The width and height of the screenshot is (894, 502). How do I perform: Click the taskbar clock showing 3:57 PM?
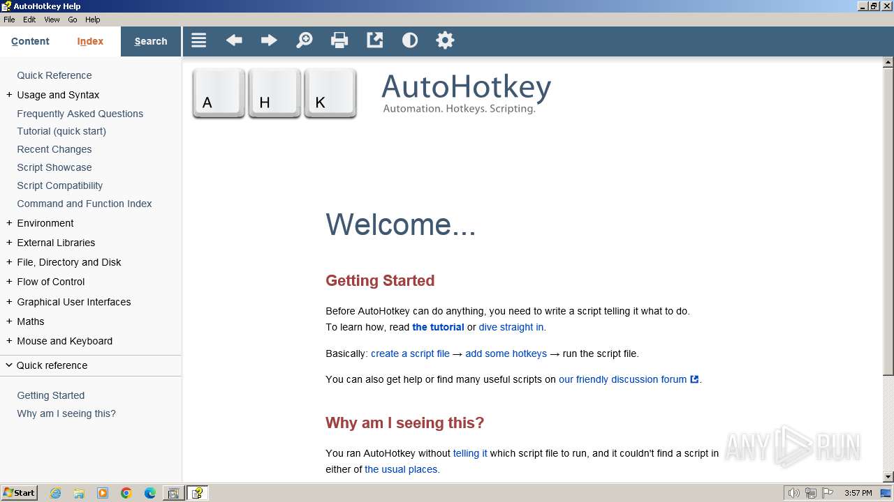coord(858,493)
